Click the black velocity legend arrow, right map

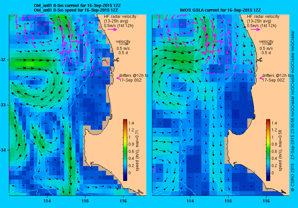point(266,44)
